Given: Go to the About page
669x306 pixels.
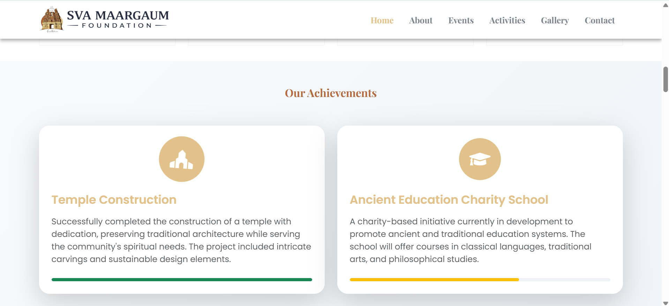Looking at the screenshot, I should (421, 21).
